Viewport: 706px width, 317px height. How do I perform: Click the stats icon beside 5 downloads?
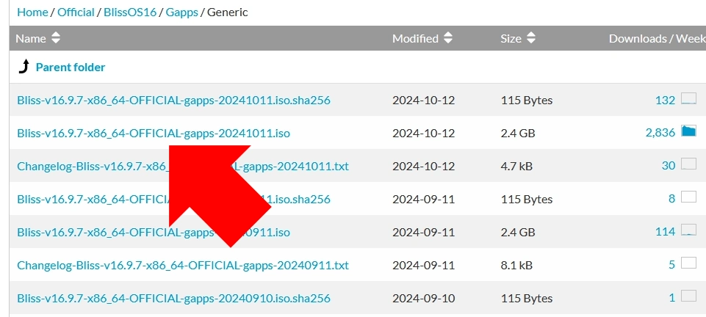coord(688,264)
